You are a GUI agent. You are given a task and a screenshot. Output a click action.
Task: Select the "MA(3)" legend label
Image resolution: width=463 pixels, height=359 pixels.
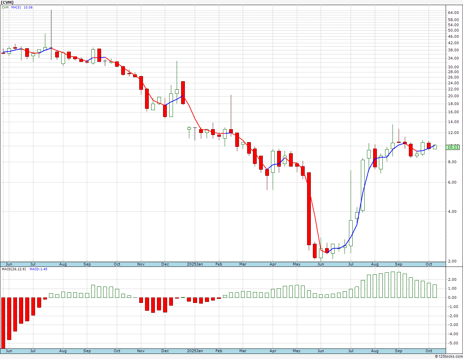tap(16, 7)
